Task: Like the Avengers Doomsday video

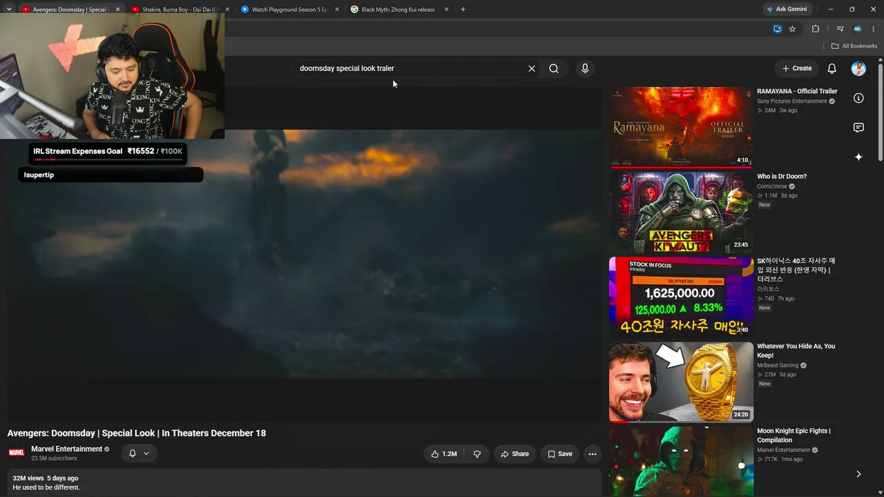Action: click(x=444, y=454)
